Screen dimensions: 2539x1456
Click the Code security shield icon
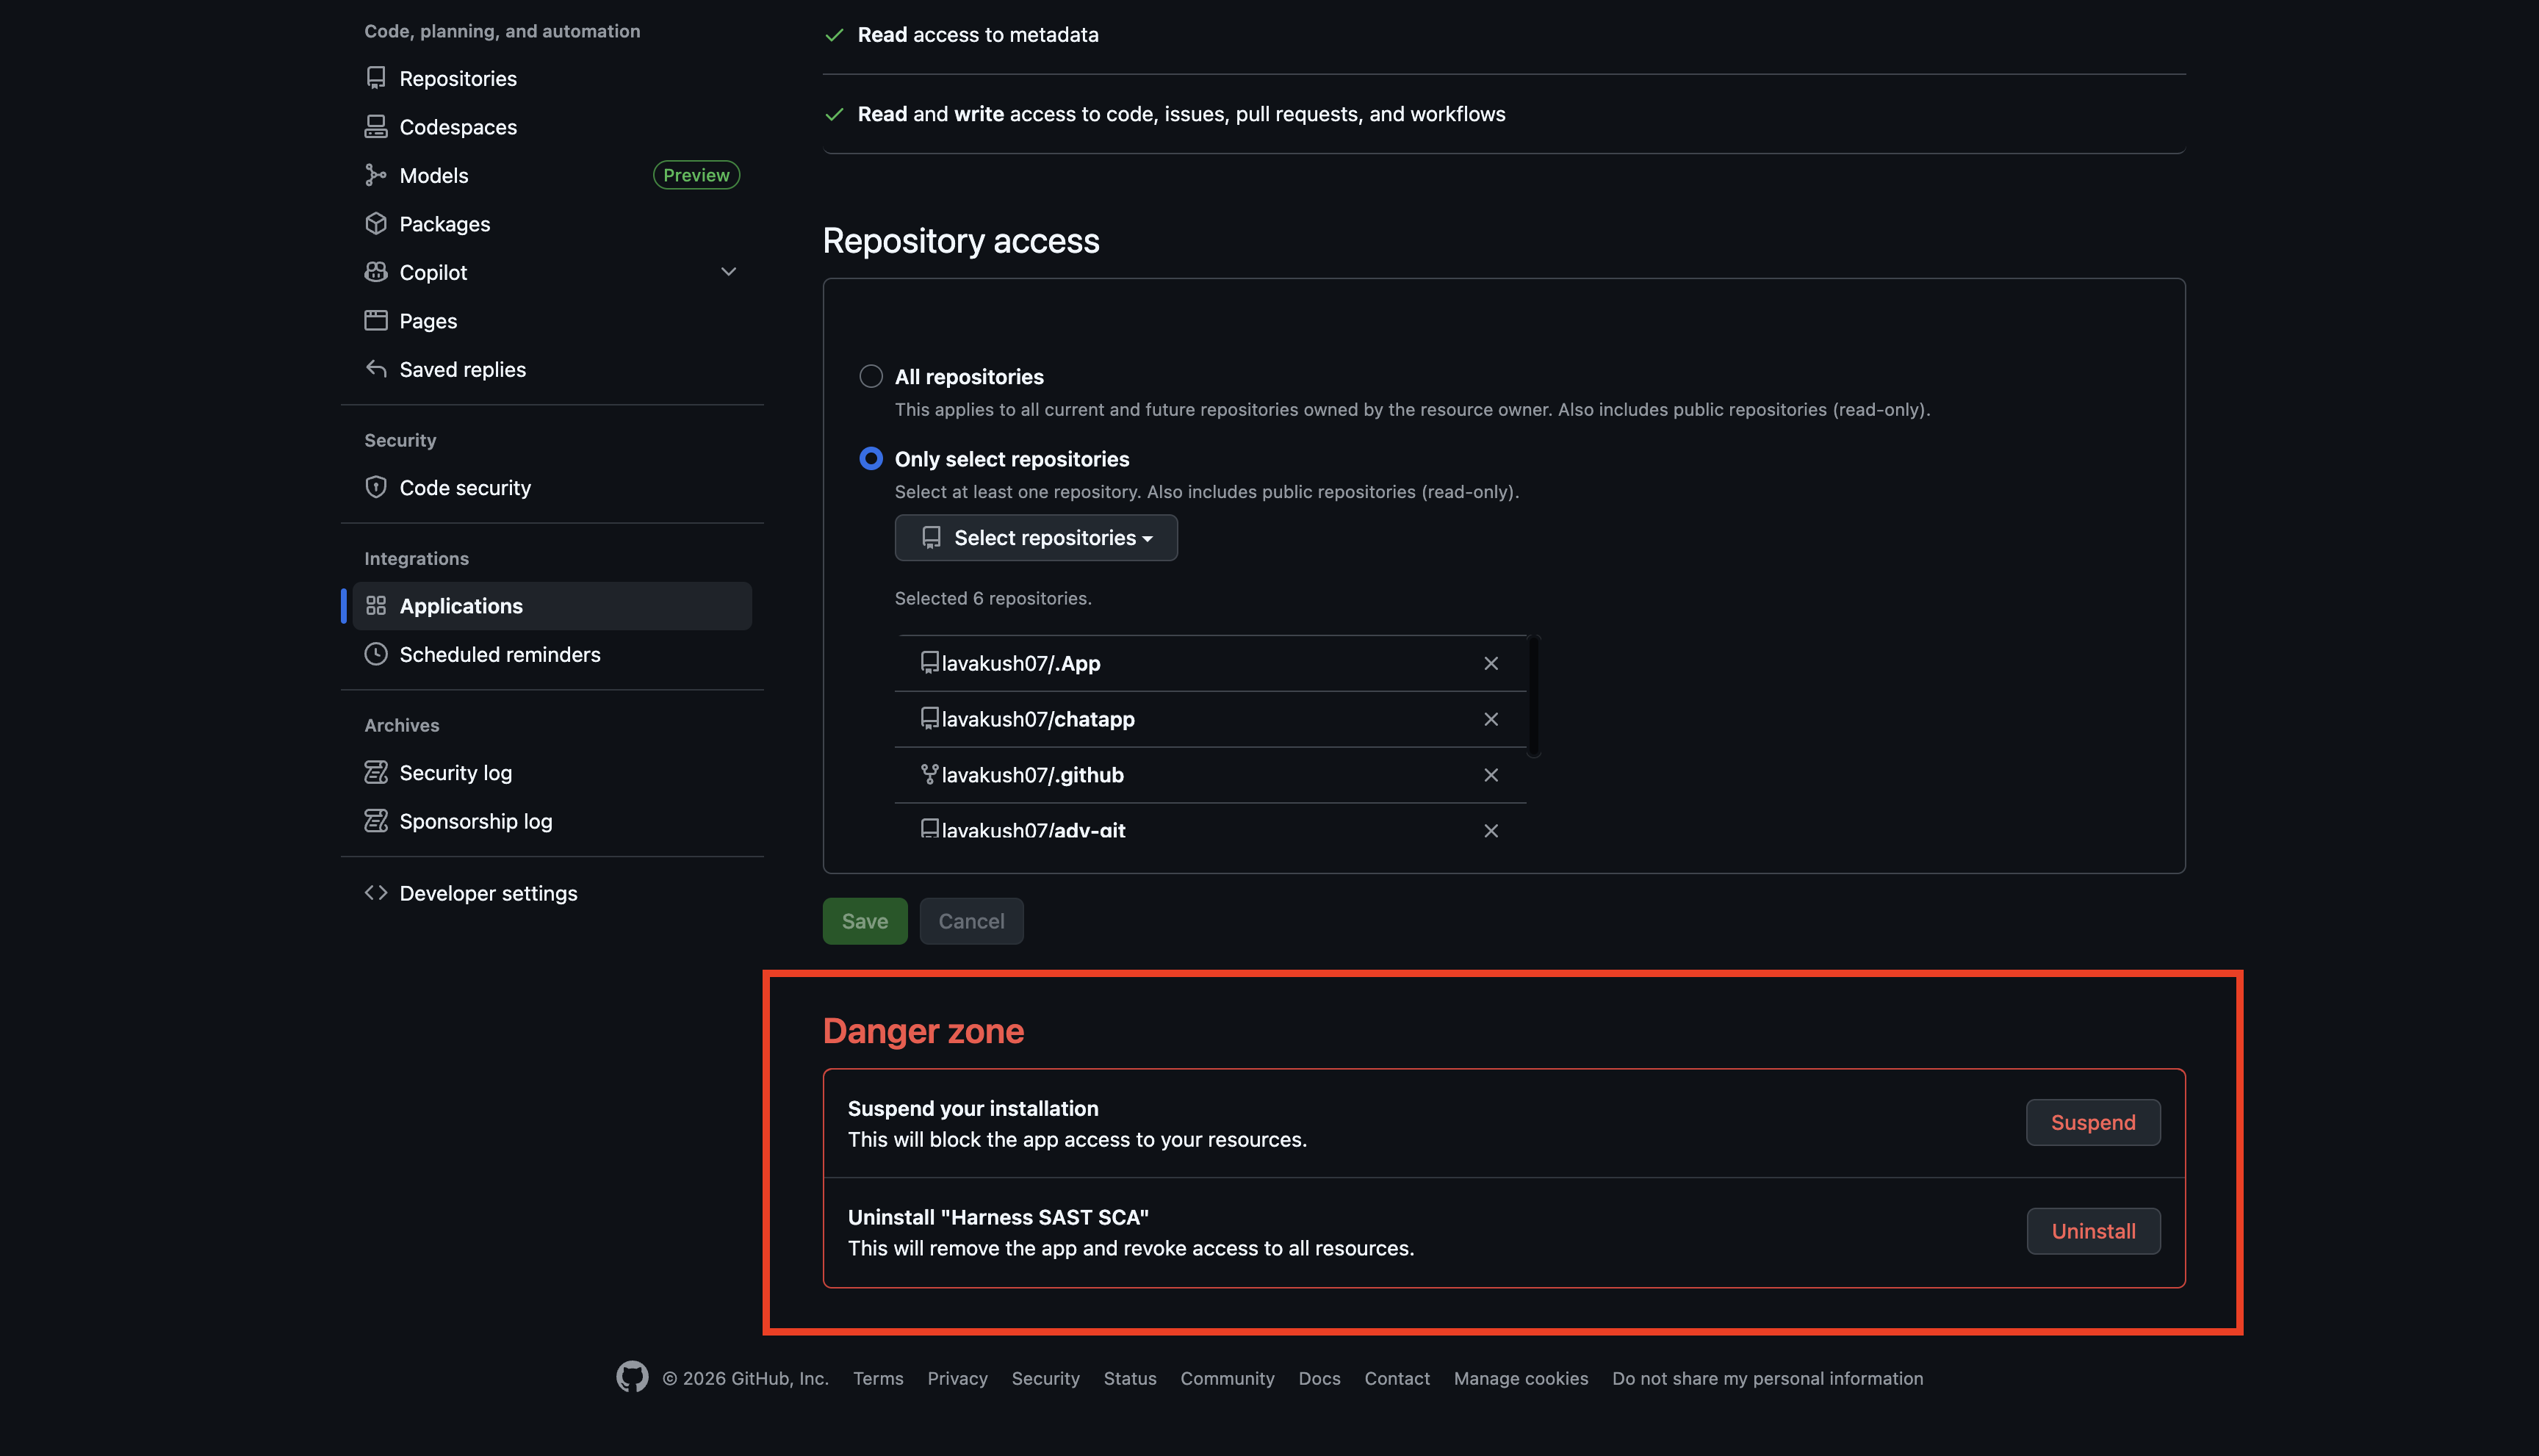[x=376, y=487]
